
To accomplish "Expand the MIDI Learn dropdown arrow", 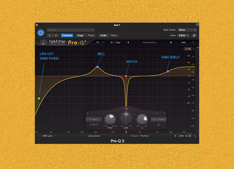I will click(56, 136).
